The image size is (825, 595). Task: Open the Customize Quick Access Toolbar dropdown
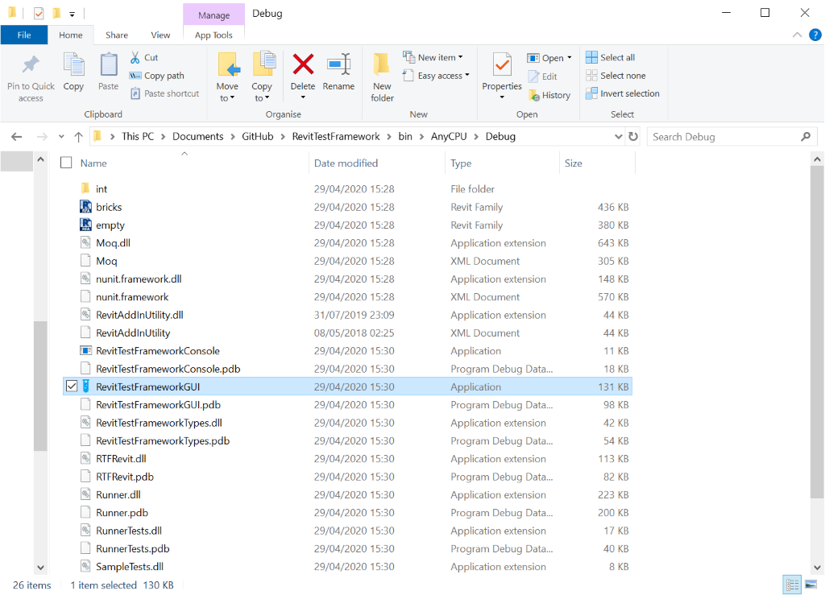click(72, 14)
